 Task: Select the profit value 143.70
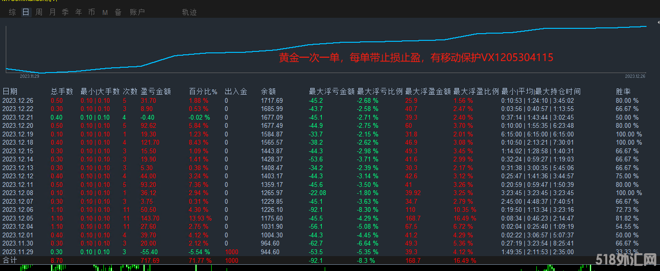pyautogui.click(x=150, y=218)
